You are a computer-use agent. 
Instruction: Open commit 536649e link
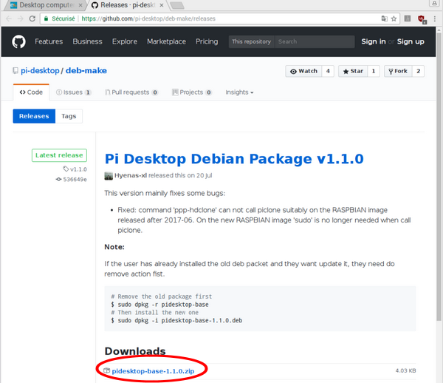[x=75, y=180]
